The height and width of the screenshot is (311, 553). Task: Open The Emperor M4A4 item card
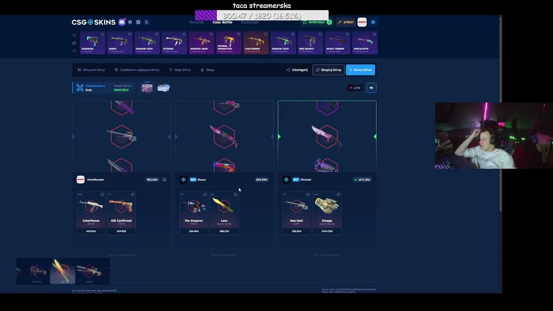tap(194, 213)
